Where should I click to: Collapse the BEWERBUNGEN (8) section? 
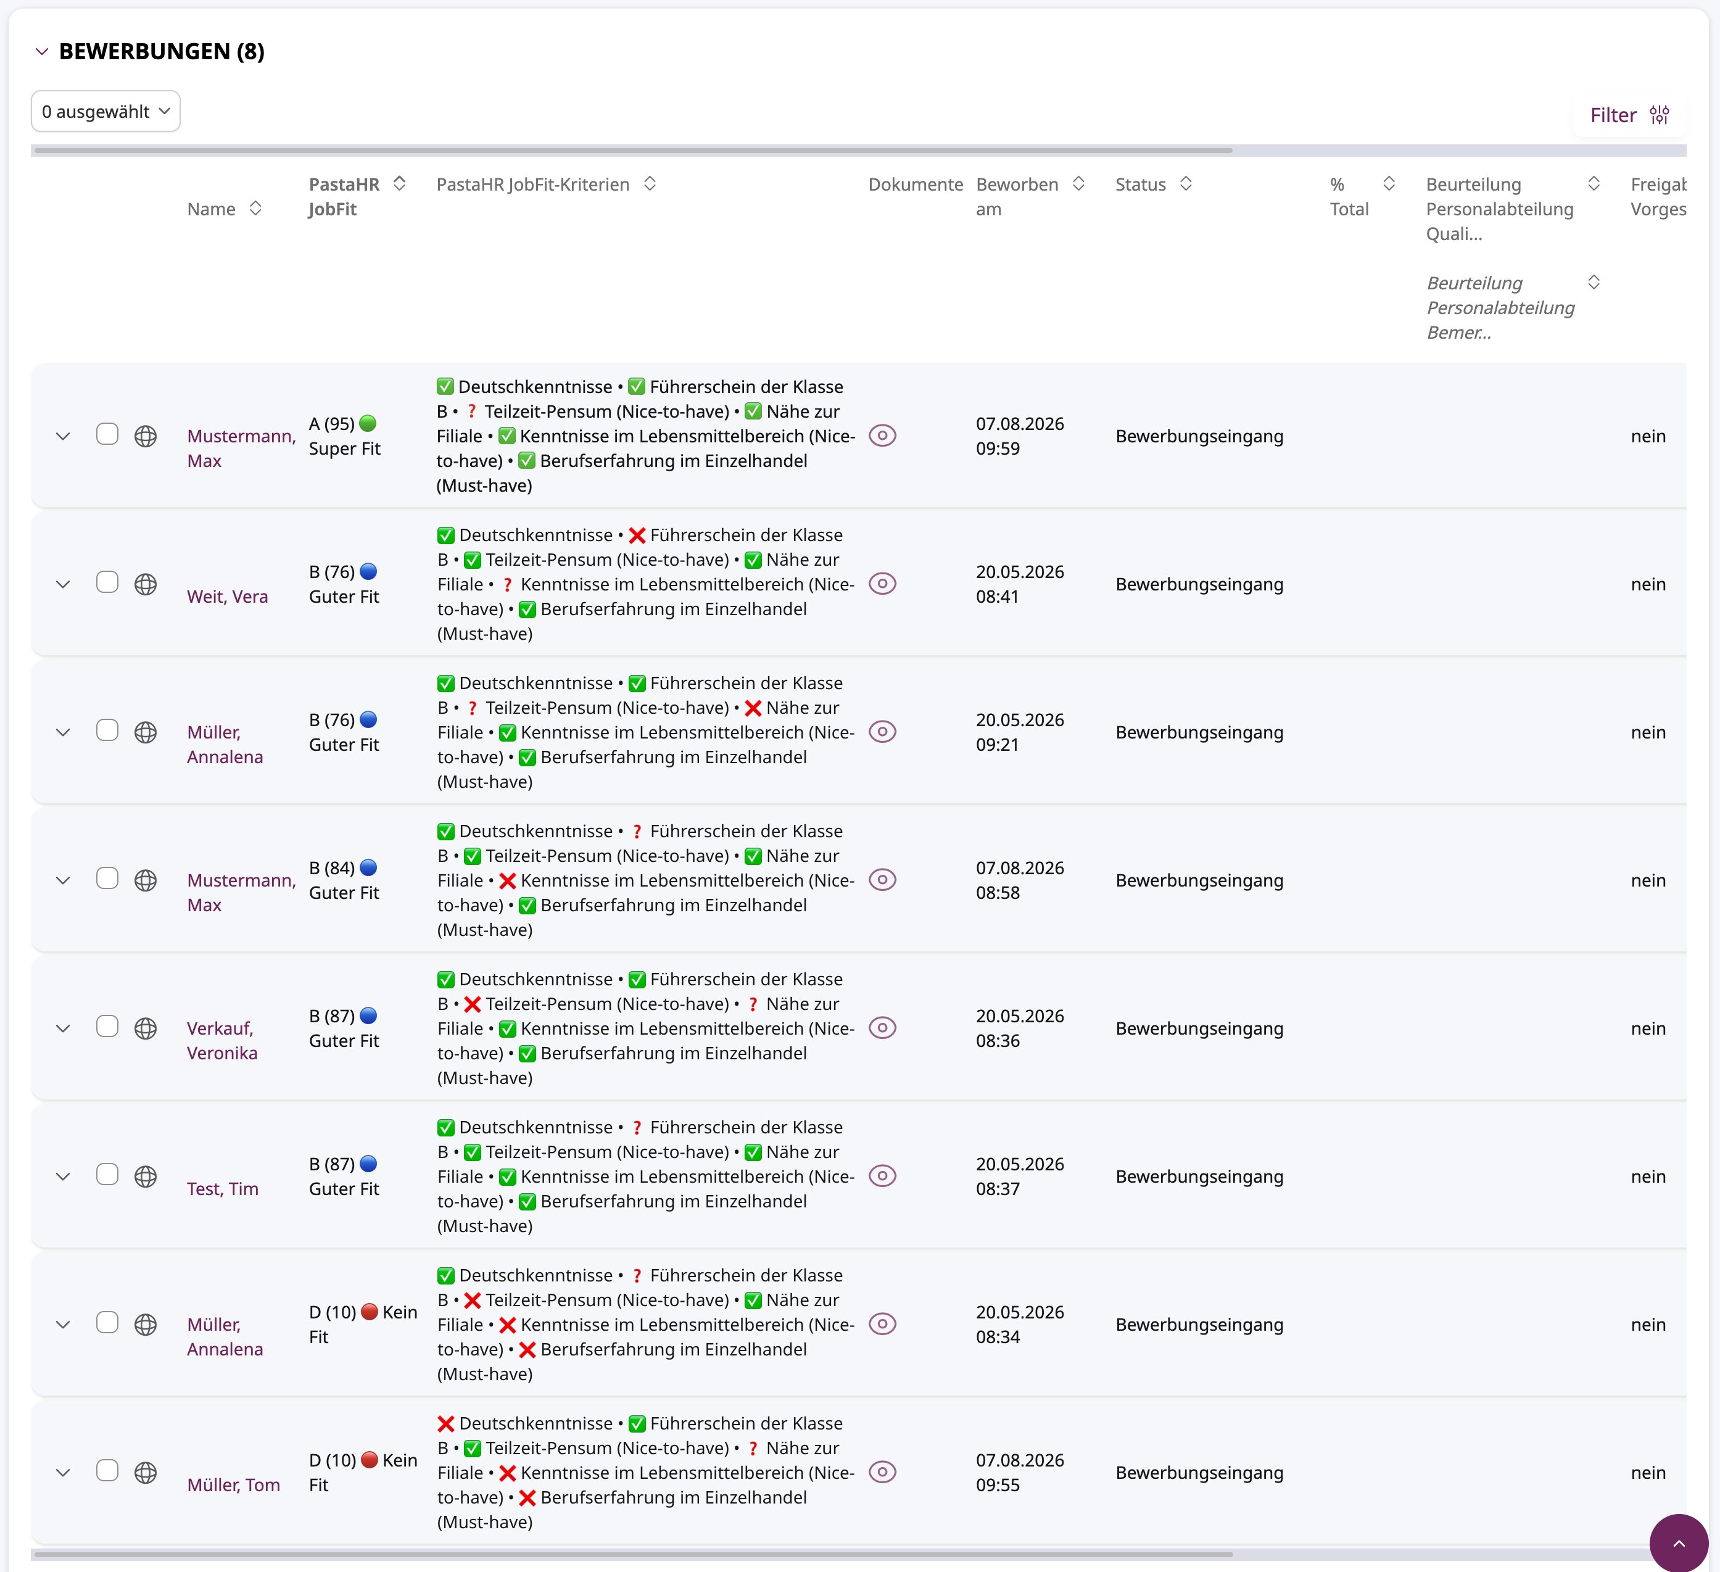[42, 51]
